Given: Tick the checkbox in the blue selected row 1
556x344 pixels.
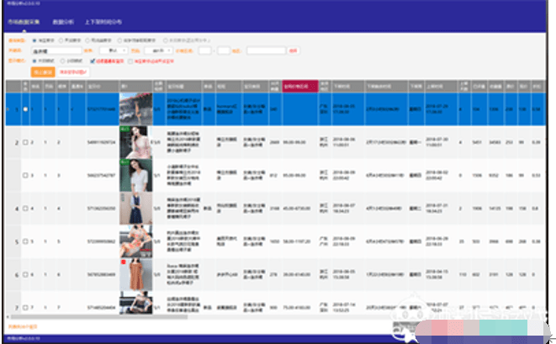Looking at the screenshot, I should click(x=25, y=109).
